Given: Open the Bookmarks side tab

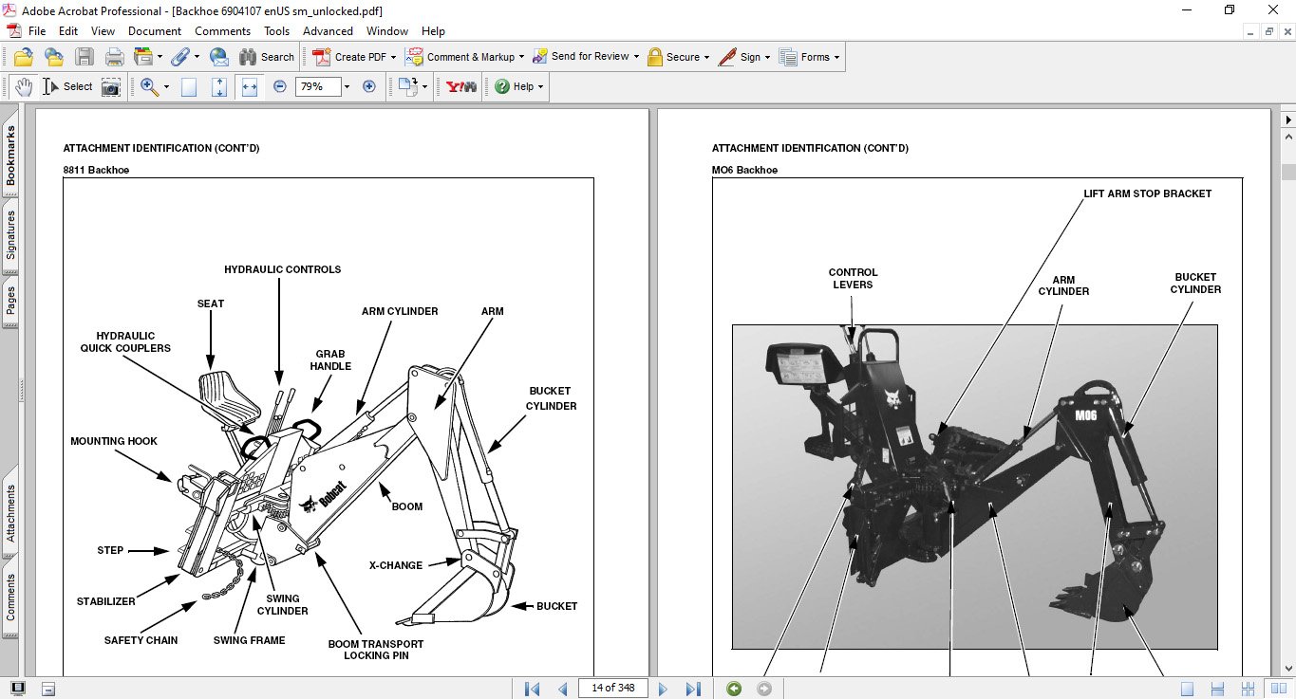Looking at the screenshot, I should point(10,156).
